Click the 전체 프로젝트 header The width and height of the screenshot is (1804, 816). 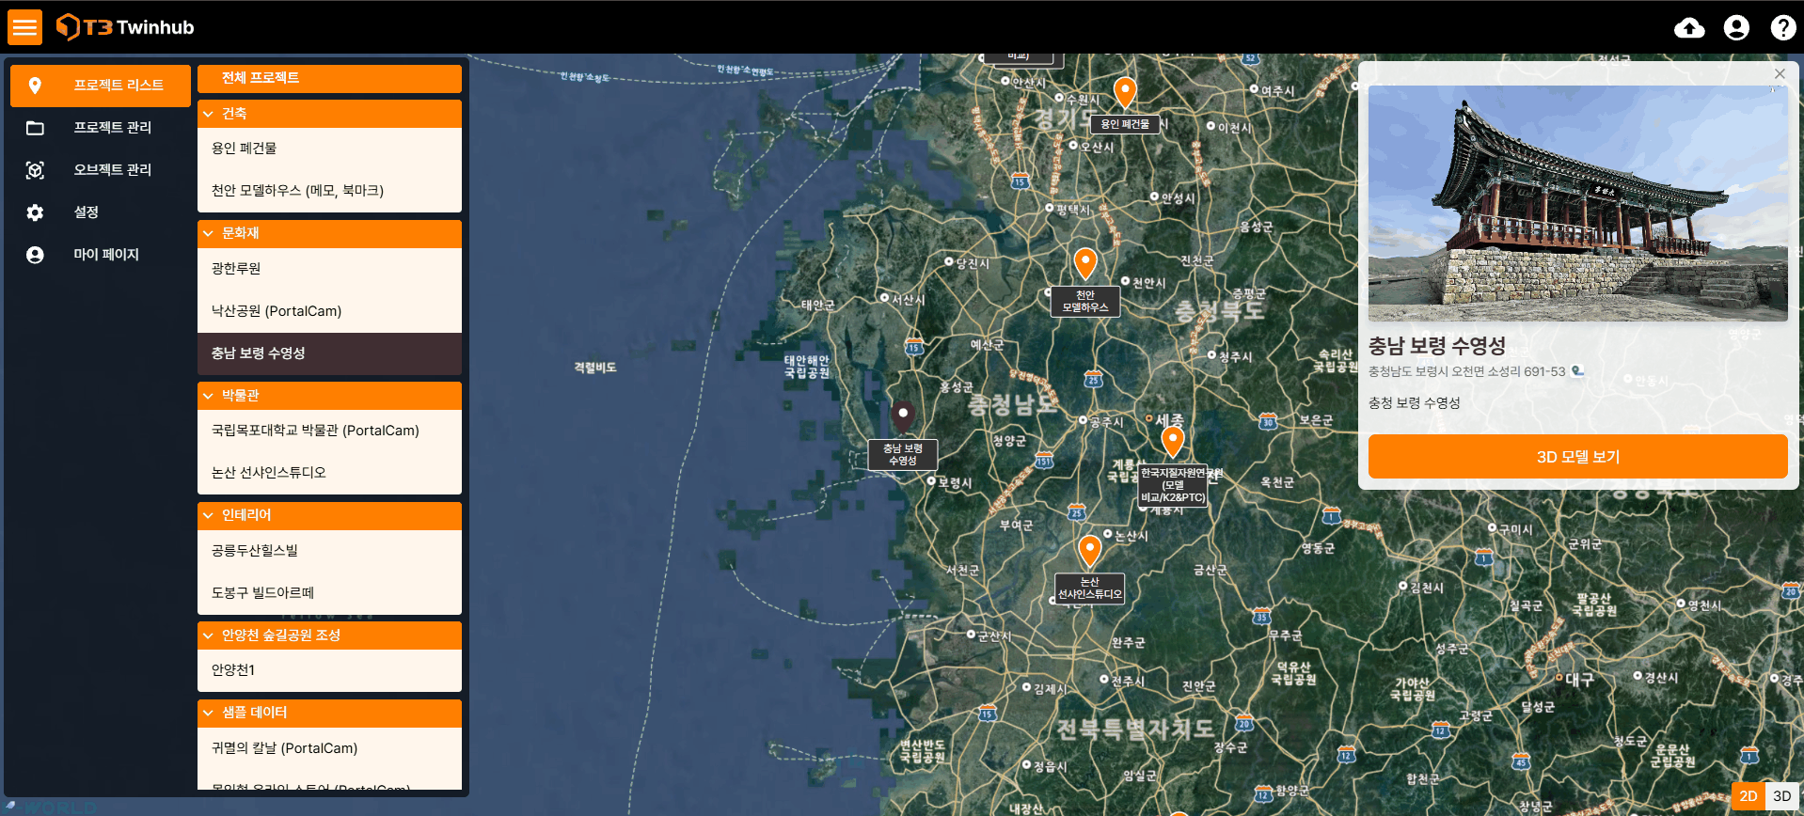(329, 78)
